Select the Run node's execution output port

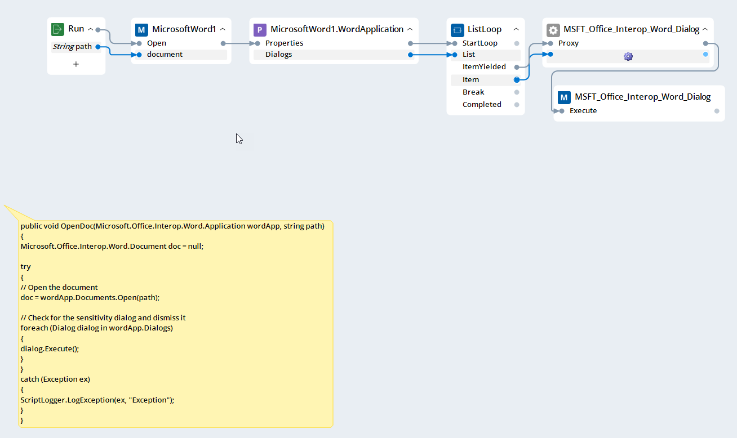98,29
